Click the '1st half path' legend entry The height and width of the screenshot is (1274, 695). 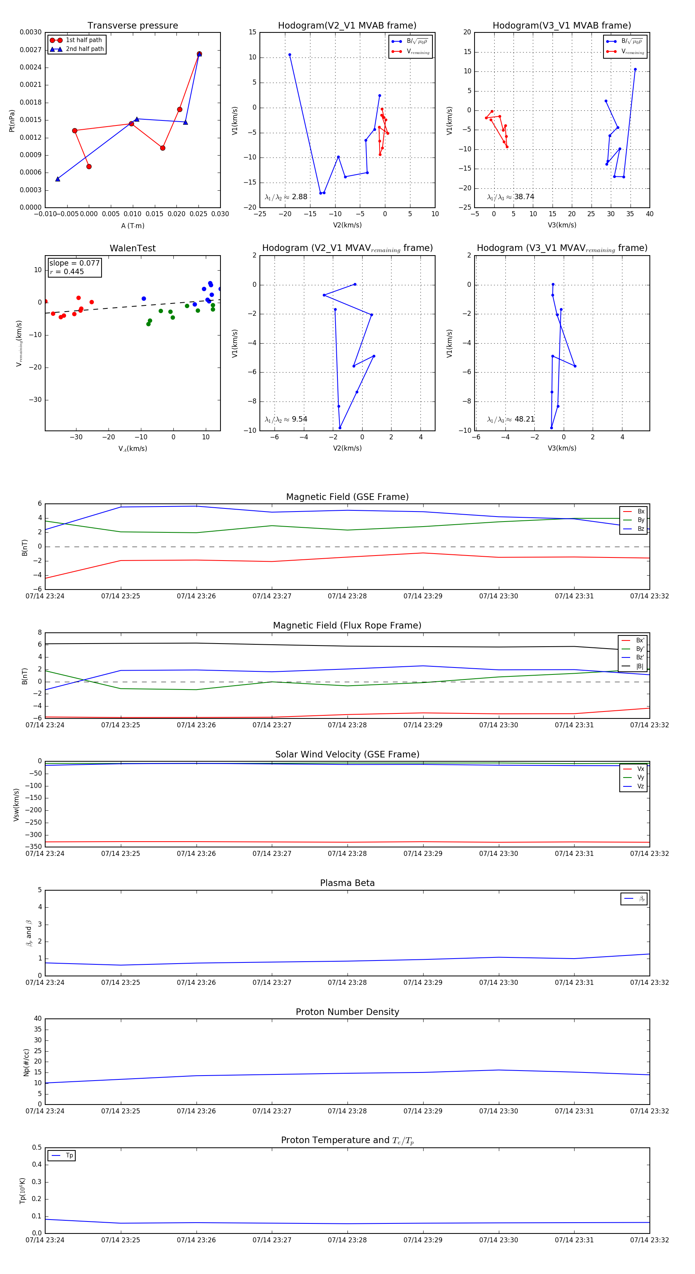click(76, 40)
